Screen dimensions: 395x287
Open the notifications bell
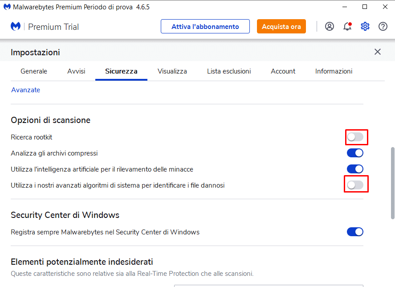347,26
